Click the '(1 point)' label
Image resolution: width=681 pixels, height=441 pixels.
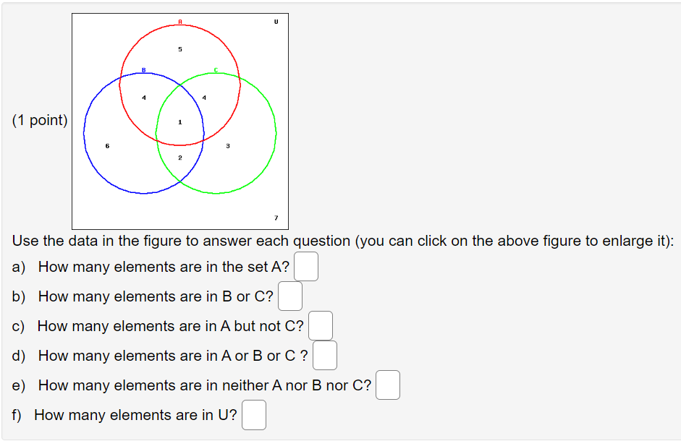point(40,121)
